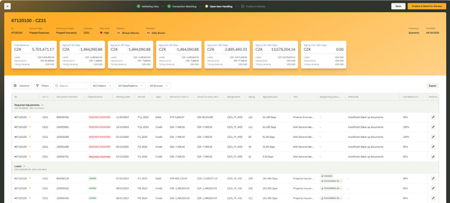Image resolution: width=450 pixels, height=203 pixels.
Task: Collapse the Required Adjustments group
Action: pos(42,104)
